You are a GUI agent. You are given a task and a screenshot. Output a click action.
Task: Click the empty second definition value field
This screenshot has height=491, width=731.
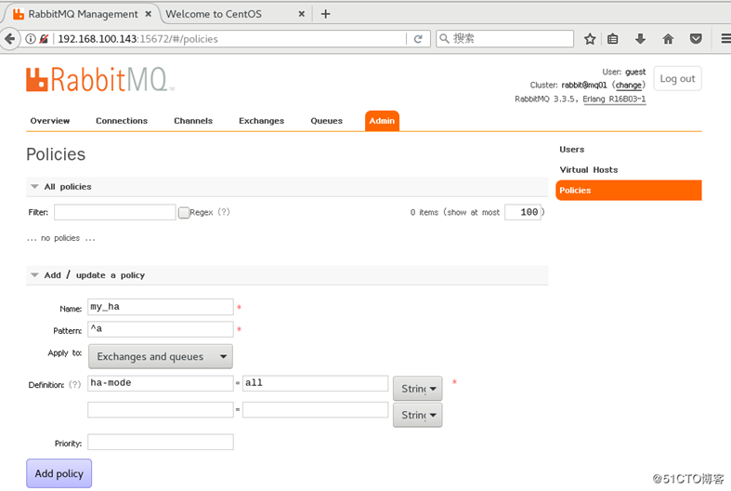pyautogui.click(x=315, y=410)
